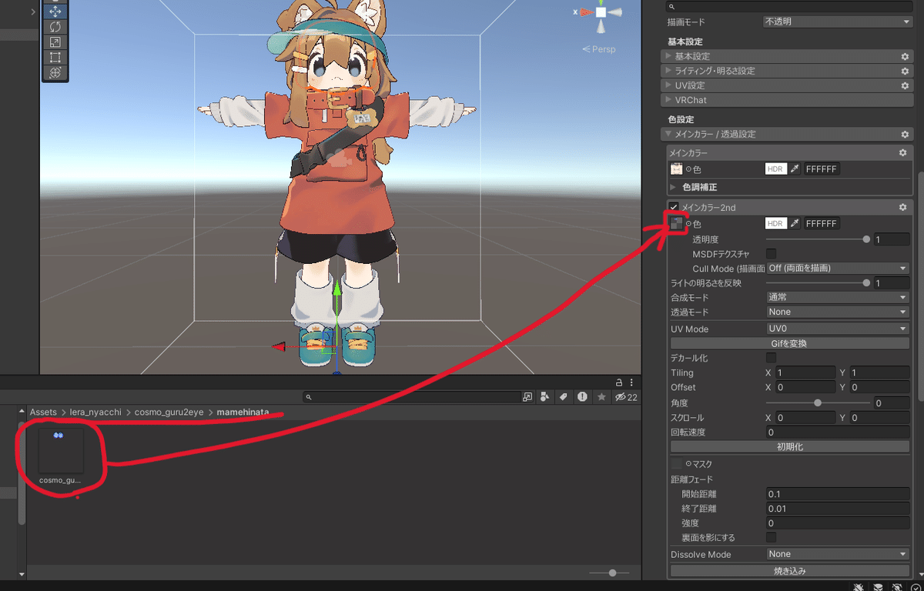Open the Dissolve Mode dropdown
924x591 pixels.
(838, 554)
